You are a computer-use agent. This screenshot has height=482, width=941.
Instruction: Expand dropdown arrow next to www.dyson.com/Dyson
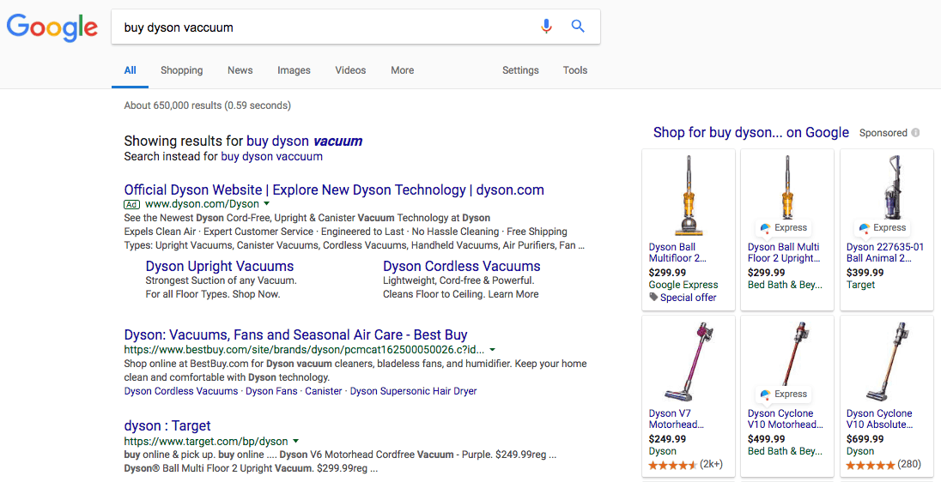pyautogui.click(x=267, y=204)
